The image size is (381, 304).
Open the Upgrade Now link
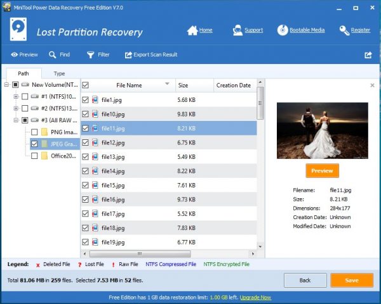255,298
